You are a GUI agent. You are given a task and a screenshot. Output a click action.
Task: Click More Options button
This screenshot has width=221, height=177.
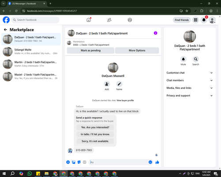point(137,50)
